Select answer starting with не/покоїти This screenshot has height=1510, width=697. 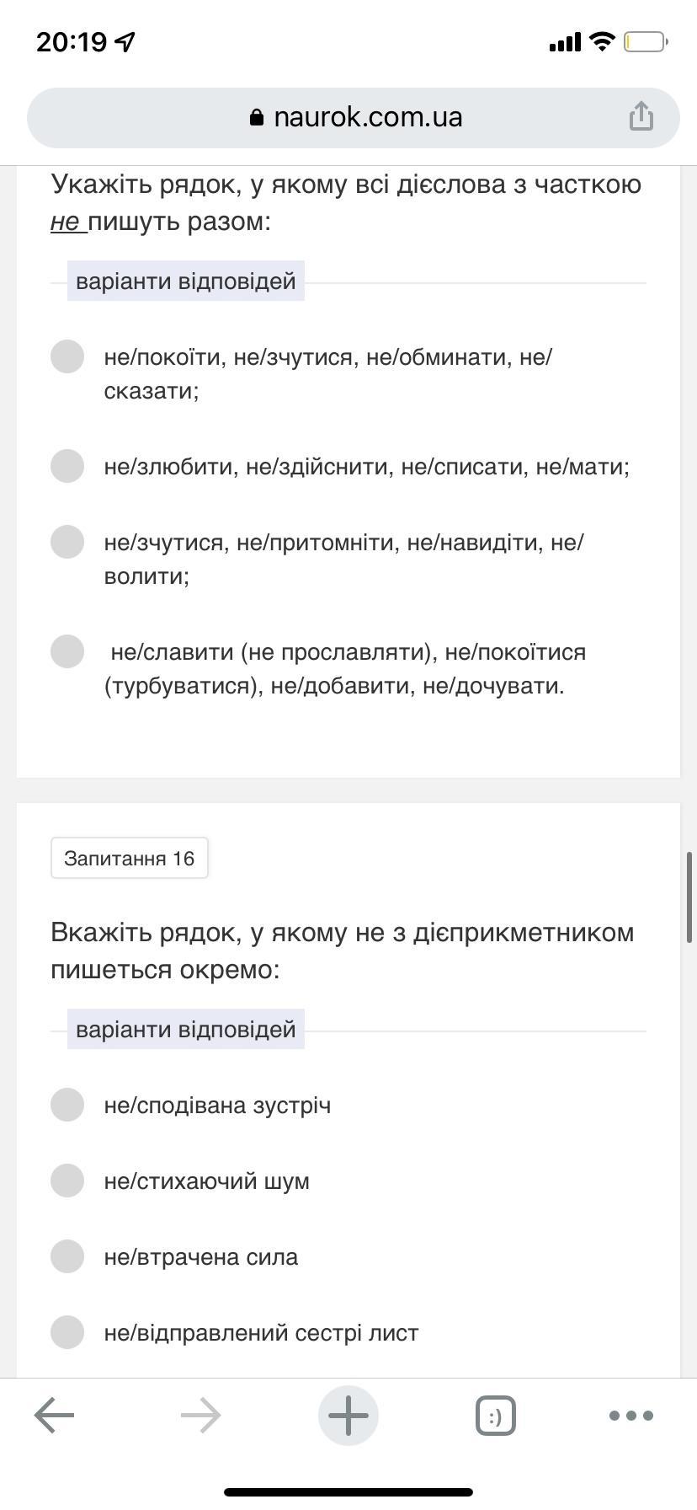(67, 356)
